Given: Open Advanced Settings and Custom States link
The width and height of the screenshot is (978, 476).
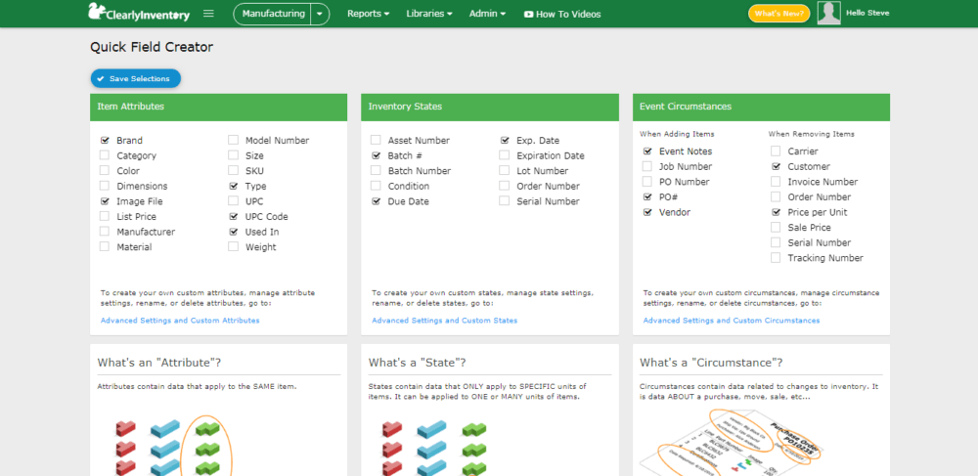Looking at the screenshot, I should pos(445,321).
